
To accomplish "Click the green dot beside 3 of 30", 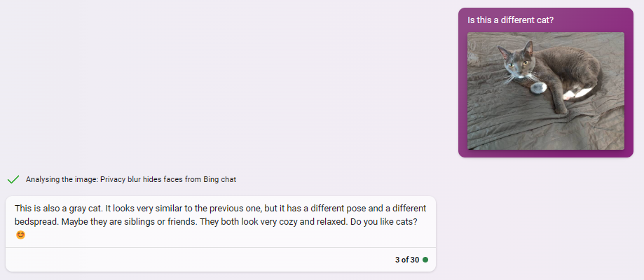I will coord(425,260).
